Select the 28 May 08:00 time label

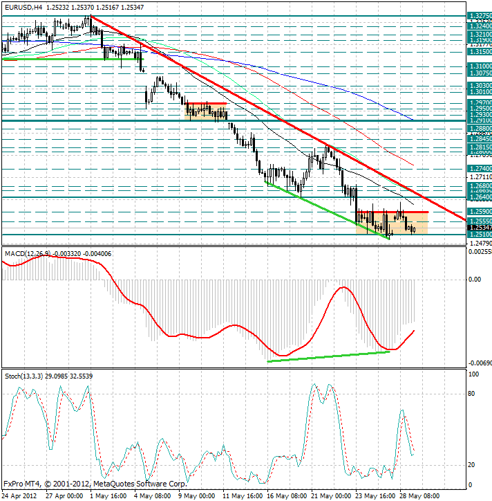click(x=419, y=496)
